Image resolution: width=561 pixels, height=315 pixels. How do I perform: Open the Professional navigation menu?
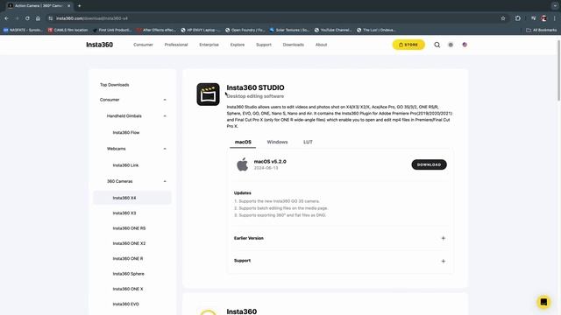176,45
